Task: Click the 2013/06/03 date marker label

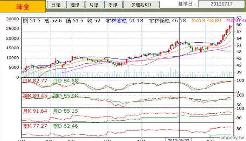Action: click(x=179, y=140)
